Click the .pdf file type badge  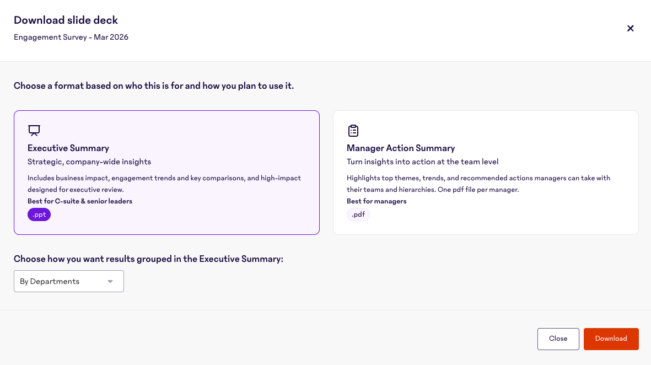358,214
